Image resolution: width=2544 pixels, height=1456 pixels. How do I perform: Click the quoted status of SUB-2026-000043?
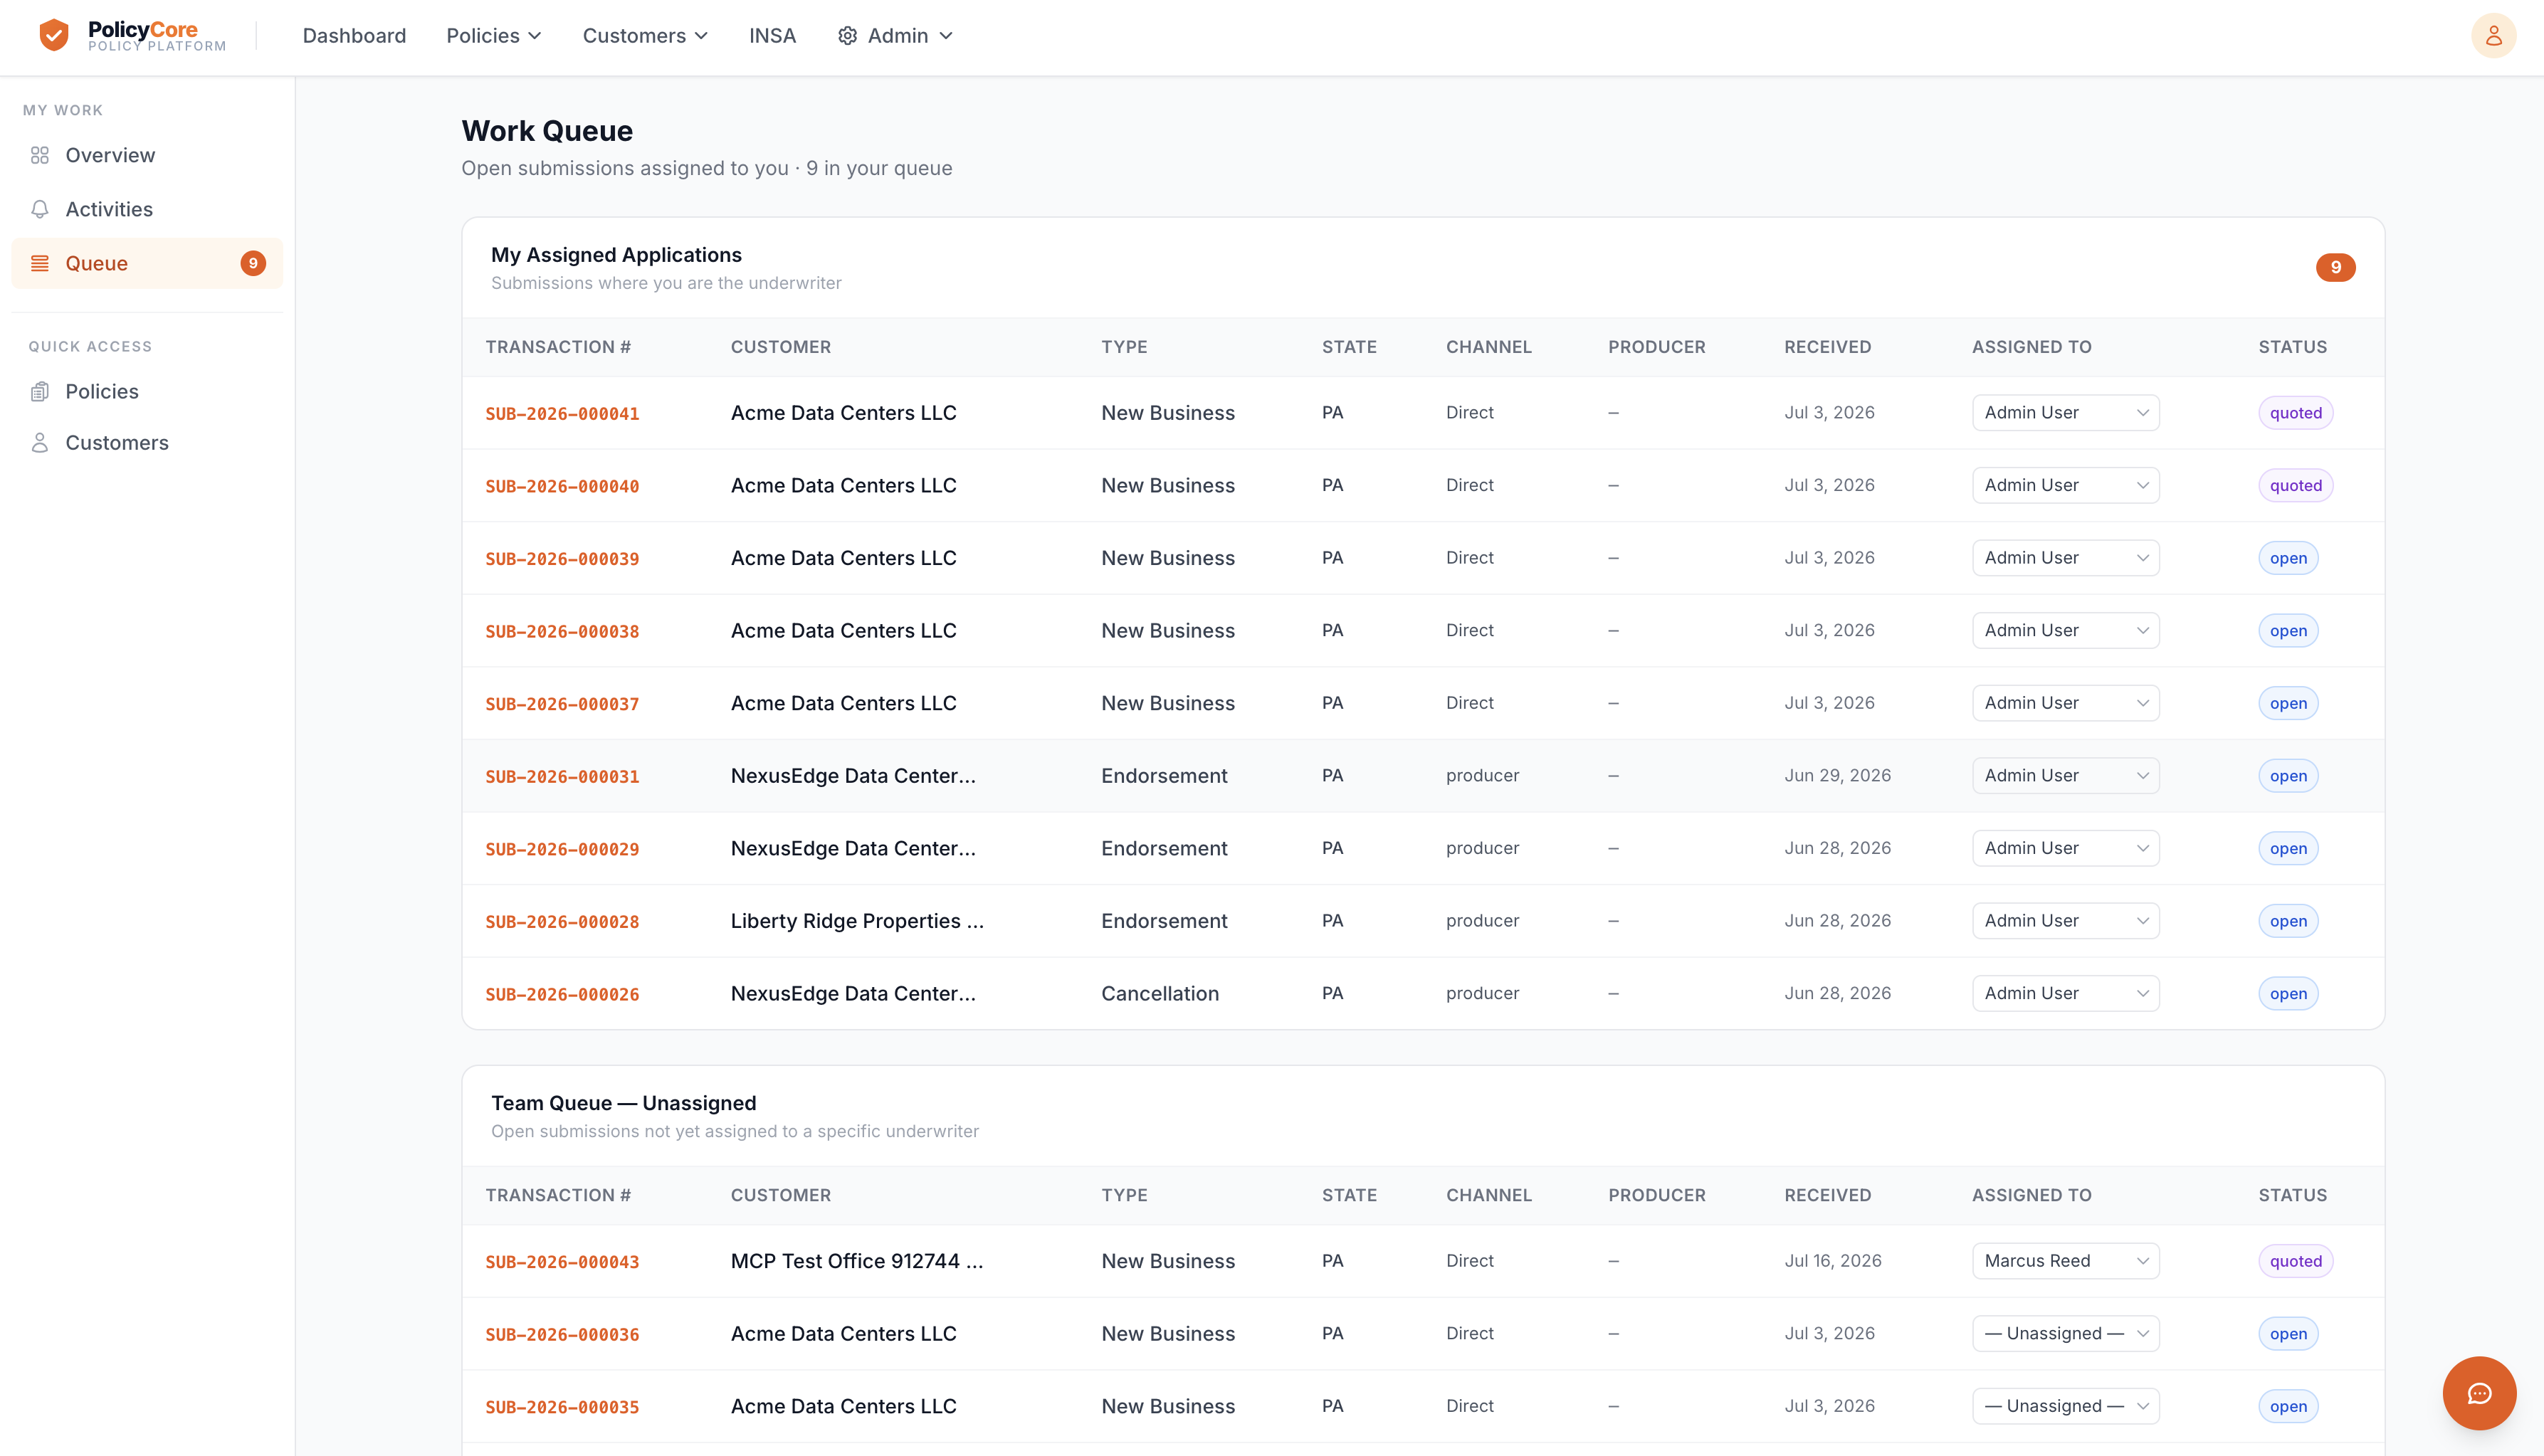pyautogui.click(x=2295, y=1261)
